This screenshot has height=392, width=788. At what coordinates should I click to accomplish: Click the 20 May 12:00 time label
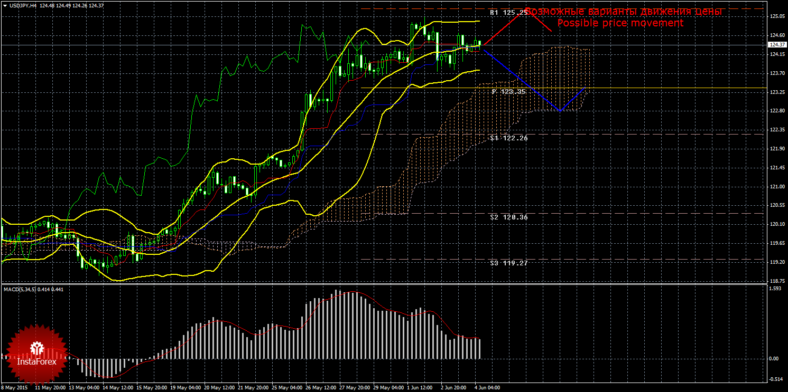click(x=218, y=388)
